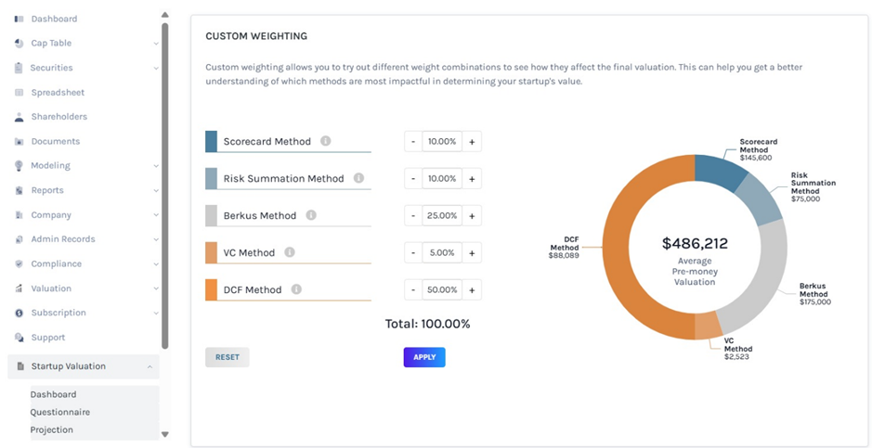
Task: Increase VC Method weight with plus
Action: (472, 253)
